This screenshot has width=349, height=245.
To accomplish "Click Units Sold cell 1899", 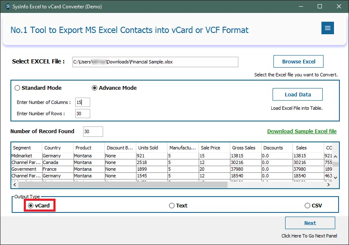I will tap(152, 169).
